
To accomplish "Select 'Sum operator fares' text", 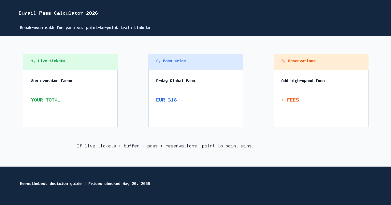I will pyautogui.click(x=51, y=81).
